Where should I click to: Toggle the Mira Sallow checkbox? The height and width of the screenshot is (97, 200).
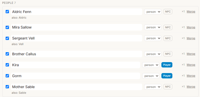pyautogui.click(x=7, y=27)
